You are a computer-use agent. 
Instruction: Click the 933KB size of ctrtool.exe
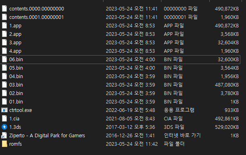pos(232,110)
